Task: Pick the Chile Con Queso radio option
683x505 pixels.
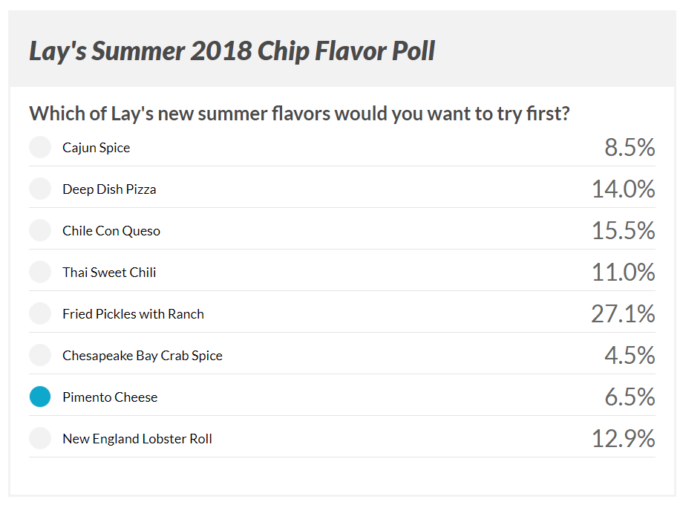Action: click(40, 230)
